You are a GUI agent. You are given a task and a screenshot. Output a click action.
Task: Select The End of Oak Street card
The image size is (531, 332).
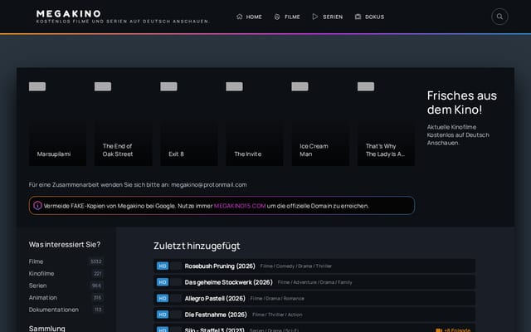[x=124, y=122]
